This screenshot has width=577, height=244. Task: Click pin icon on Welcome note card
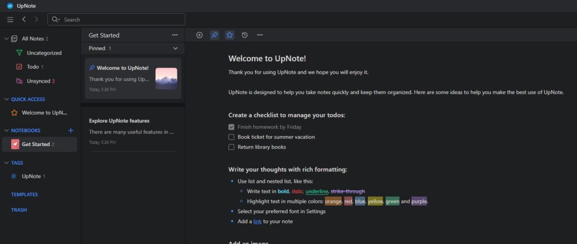coord(92,68)
